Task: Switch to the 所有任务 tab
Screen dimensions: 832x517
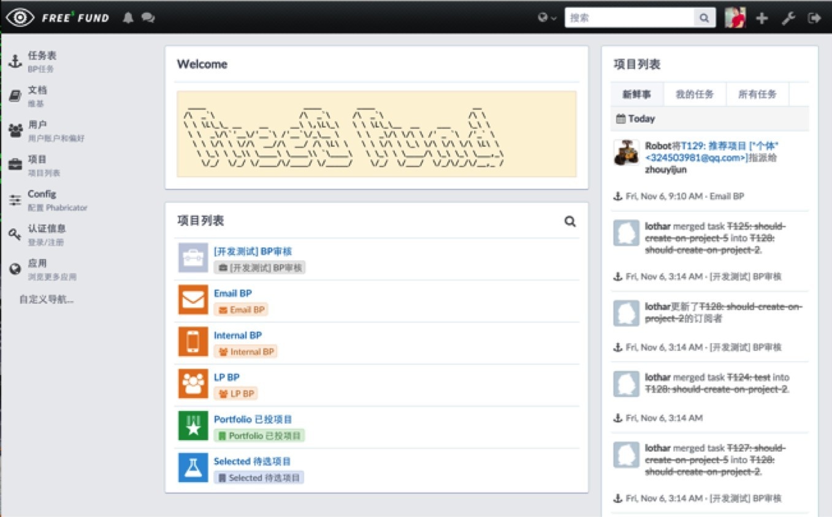Action: [757, 94]
